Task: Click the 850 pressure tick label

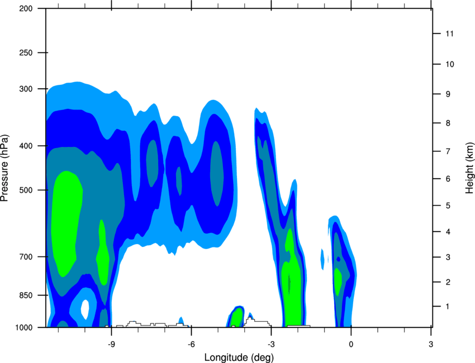Action: click(x=26, y=295)
